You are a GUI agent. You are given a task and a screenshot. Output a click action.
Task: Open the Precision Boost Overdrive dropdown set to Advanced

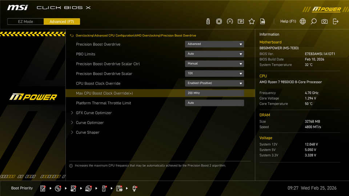pyautogui.click(x=214, y=44)
